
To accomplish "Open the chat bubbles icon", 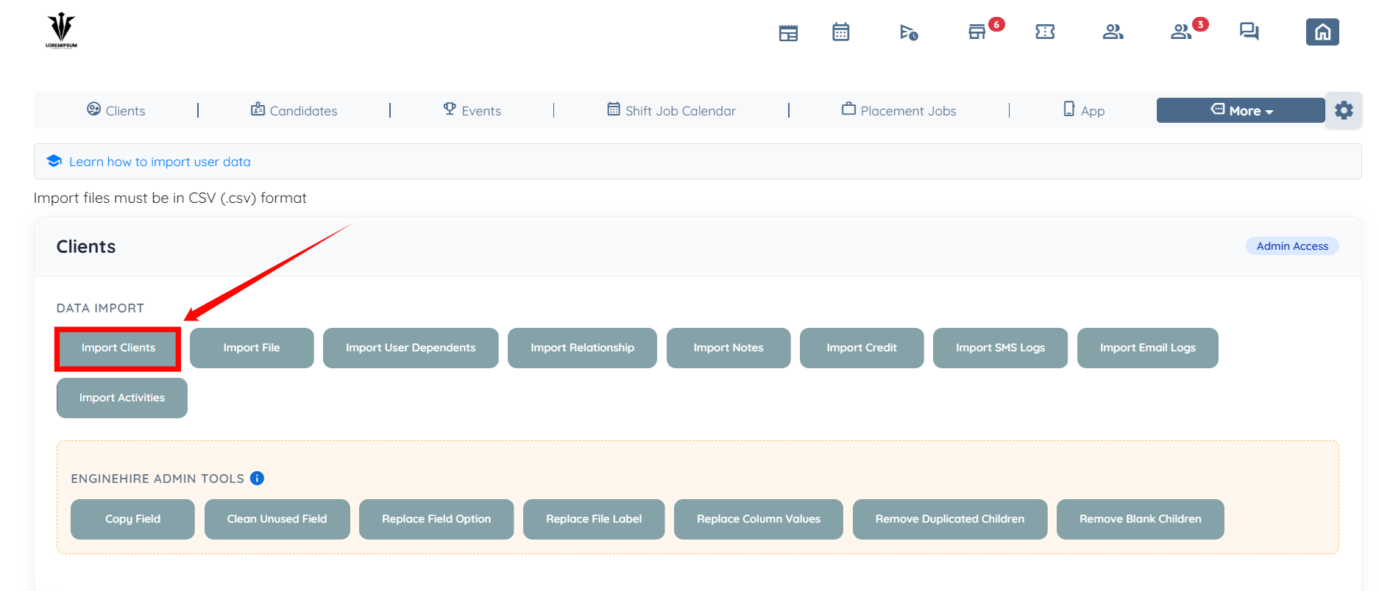I will [1249, 32].
